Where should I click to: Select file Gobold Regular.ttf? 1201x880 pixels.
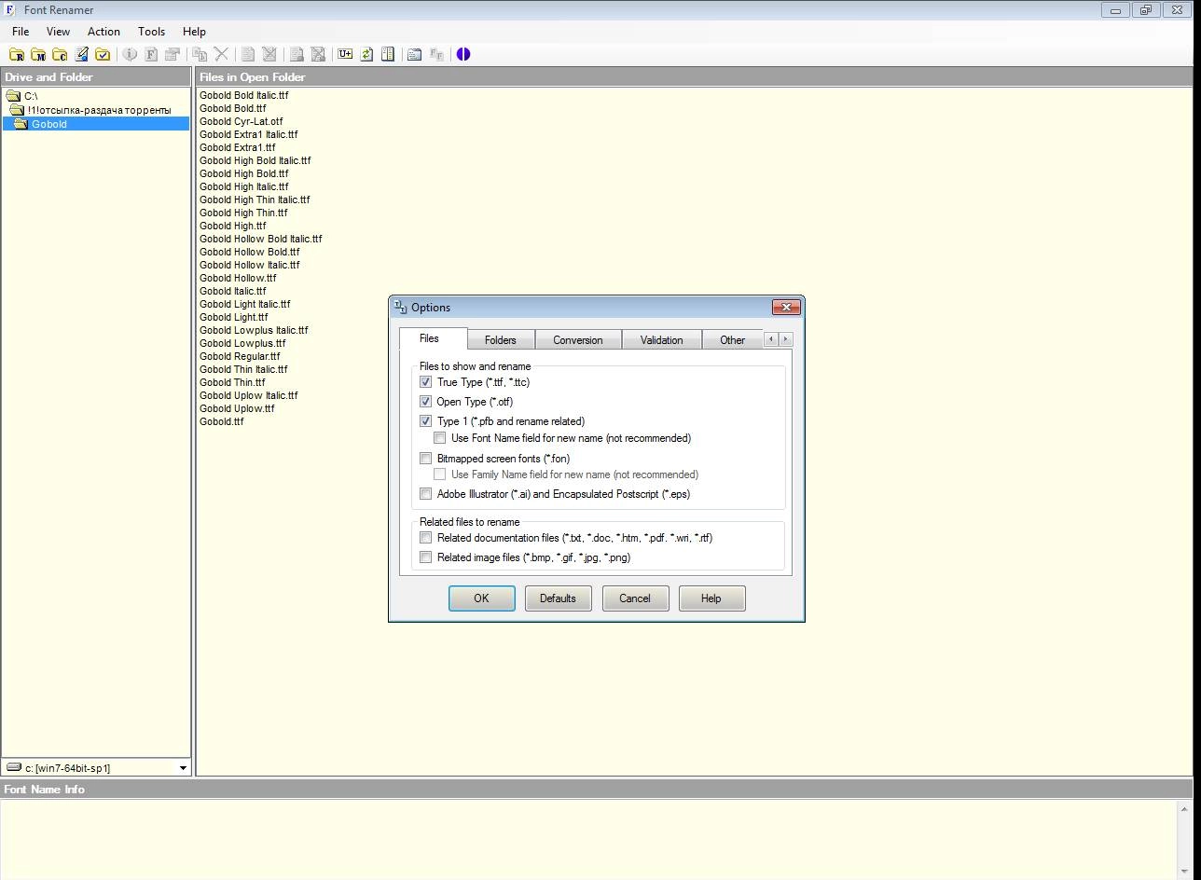[x=240, y=356]
